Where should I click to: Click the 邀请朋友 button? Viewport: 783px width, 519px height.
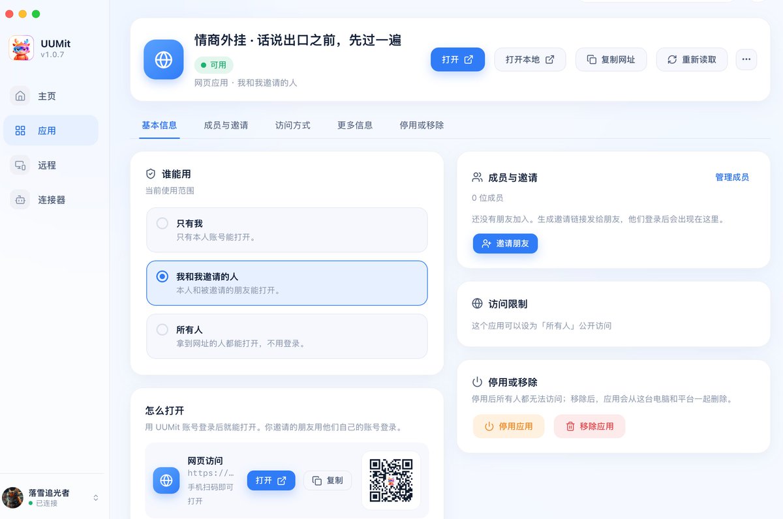pyautogui.click(x=505, y=243)
